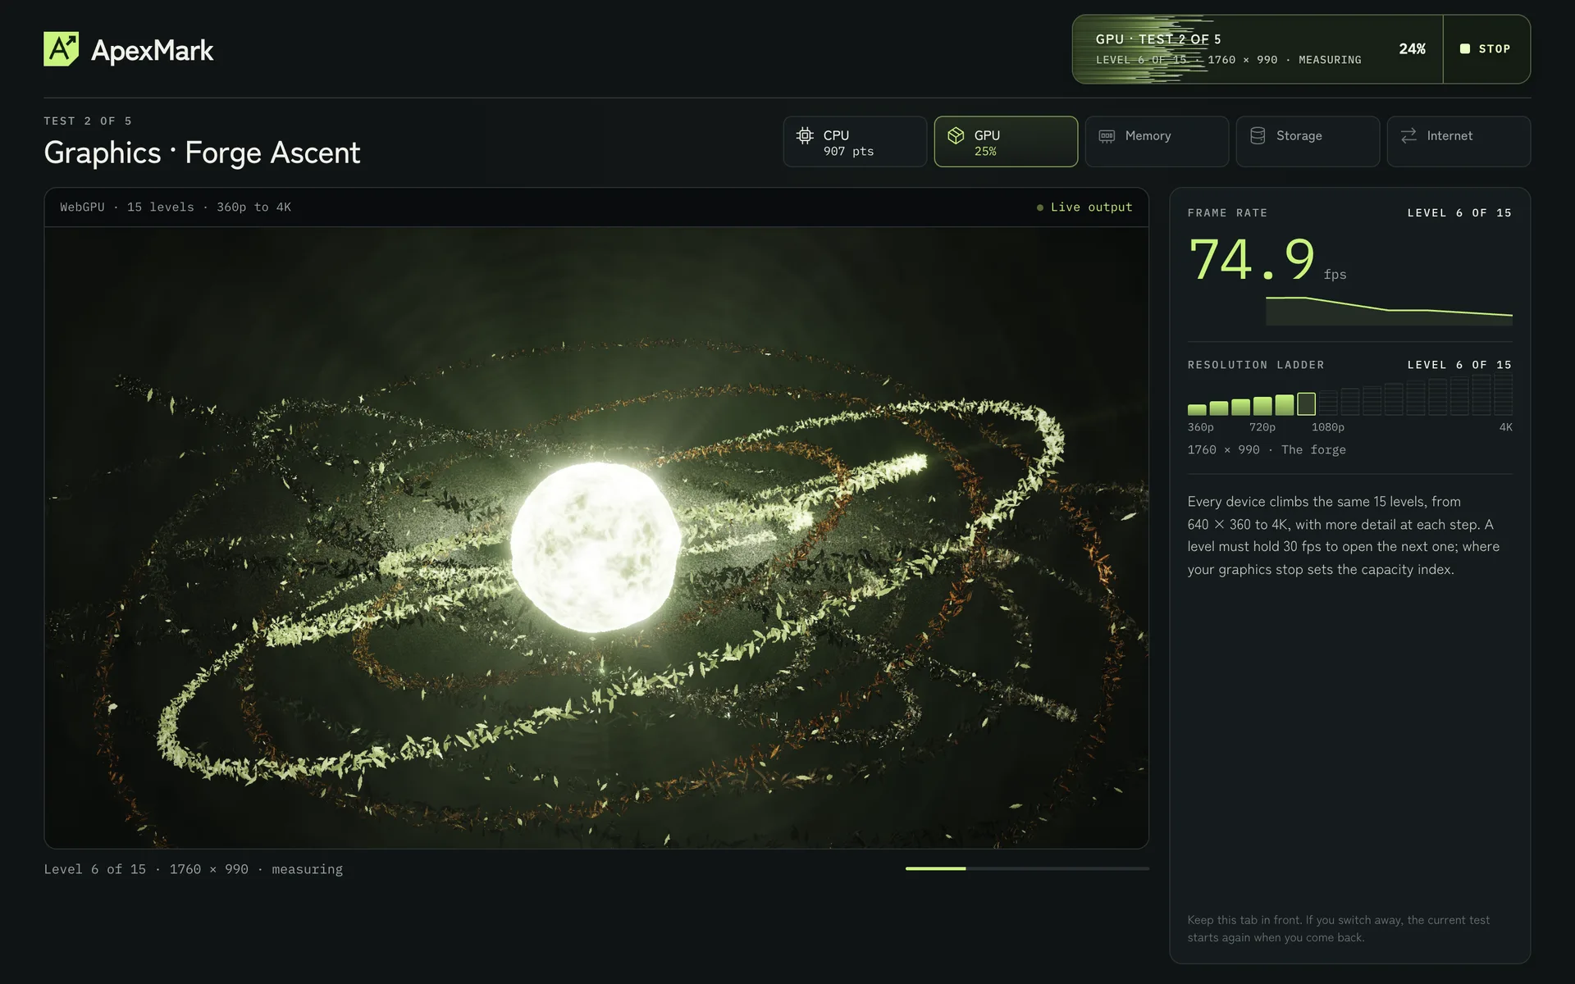This screenshot has width=1575, height=984.
Task: Click the level progress bar below the render
Action: 1027,868
